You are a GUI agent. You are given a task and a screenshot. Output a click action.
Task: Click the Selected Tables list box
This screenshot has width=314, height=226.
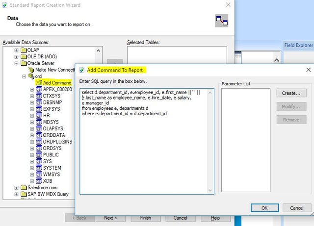tap(177, 55)
